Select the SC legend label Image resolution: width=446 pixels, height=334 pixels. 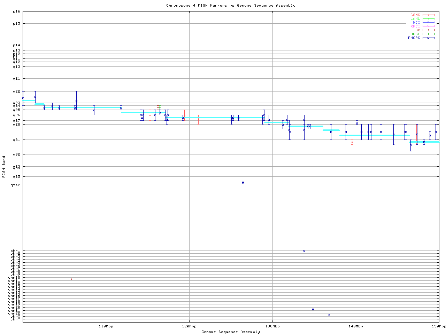(x=417, y=30)
